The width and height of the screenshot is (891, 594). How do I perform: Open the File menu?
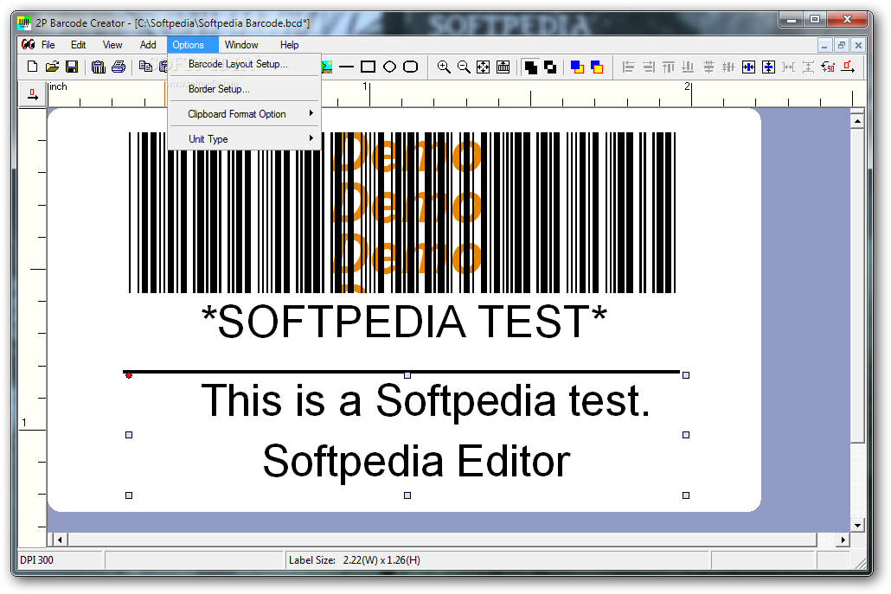tap(48, 45)
